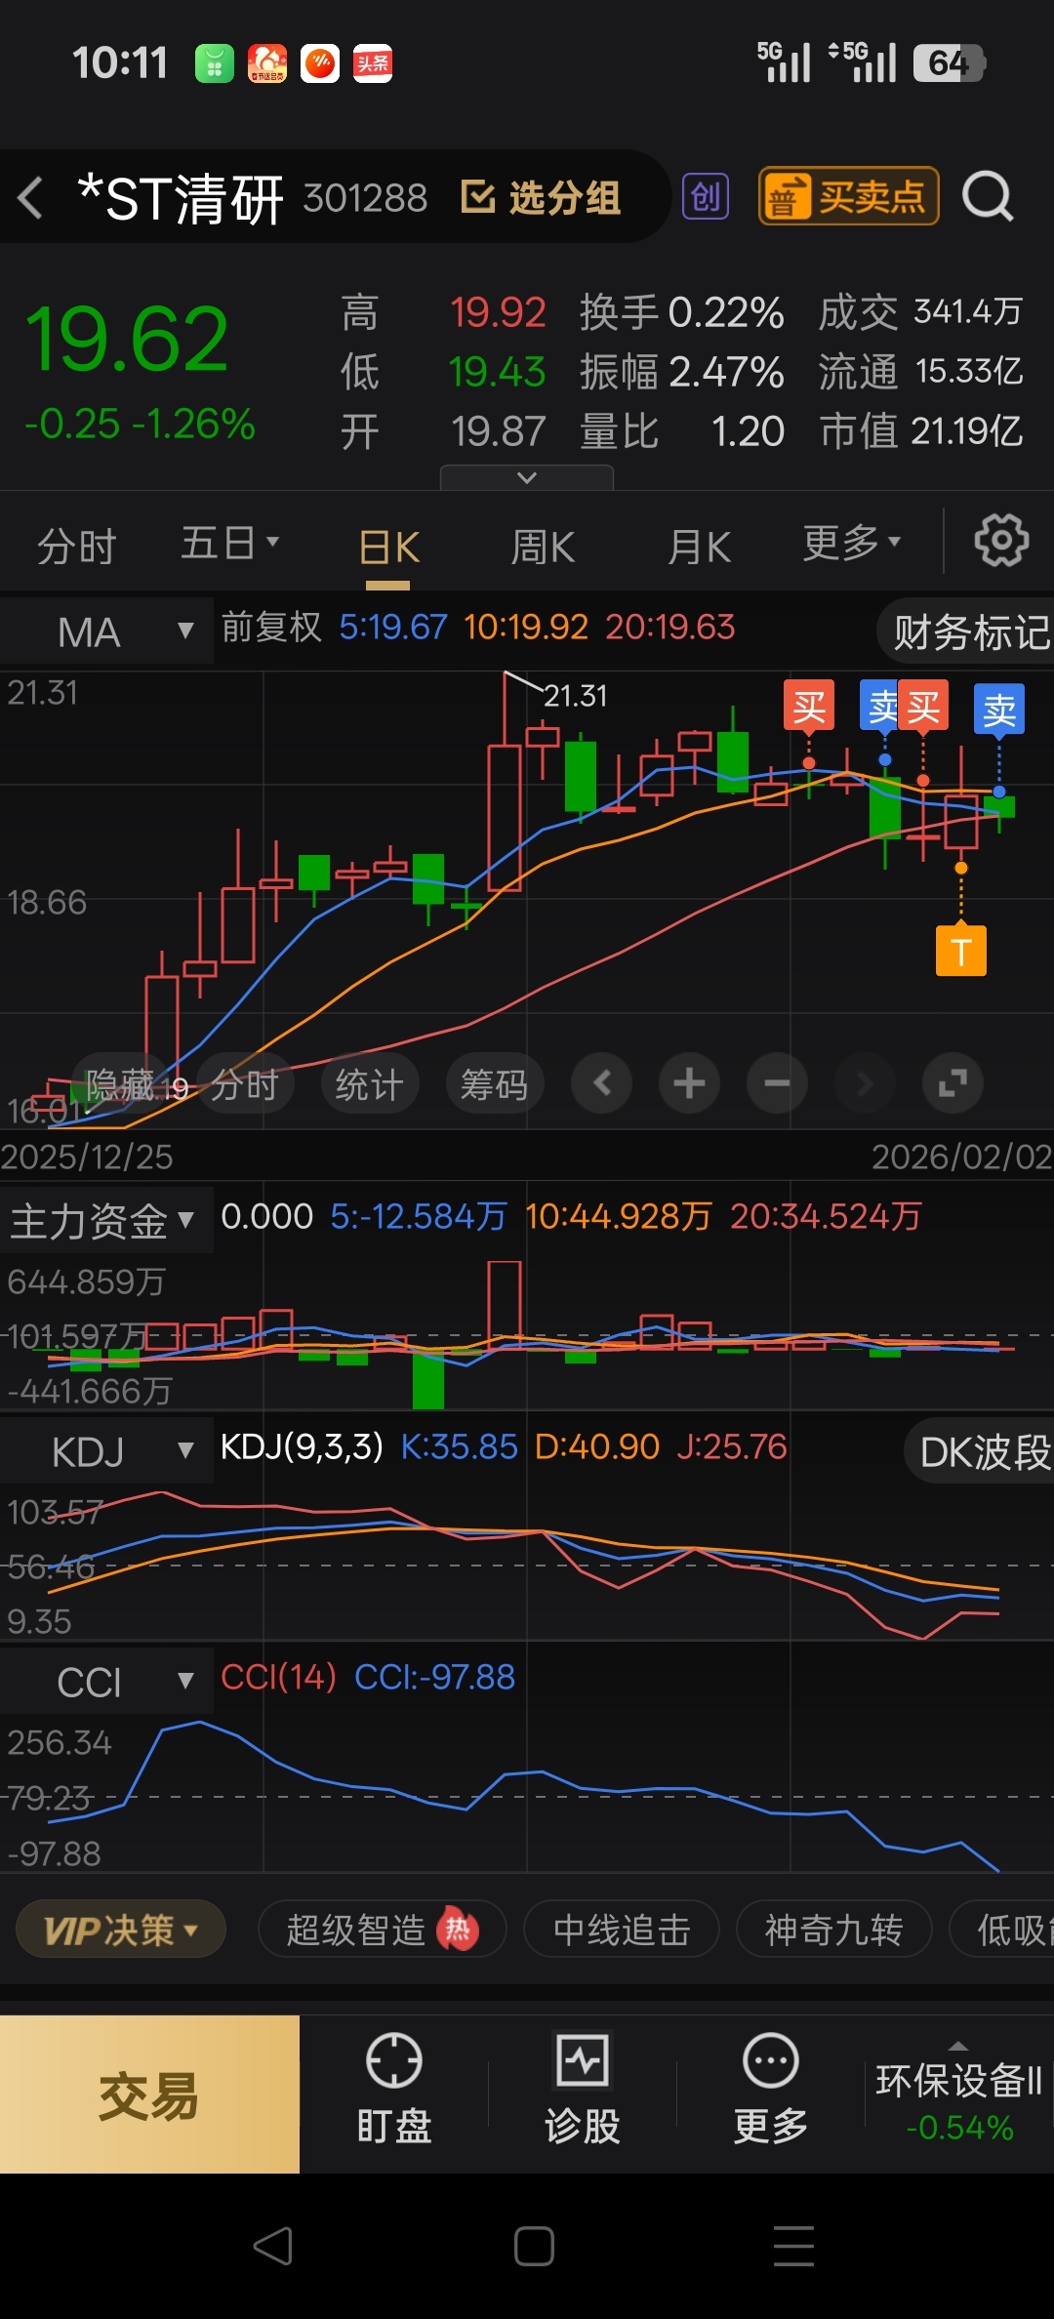Screen dimensions: 1054x2319
Task: Tap the 创 ChiNext board badge
Action: pos(705,197)
